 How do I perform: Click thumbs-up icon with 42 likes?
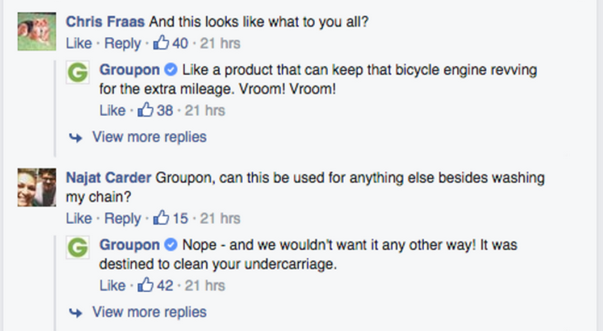[x=146, y=285]
